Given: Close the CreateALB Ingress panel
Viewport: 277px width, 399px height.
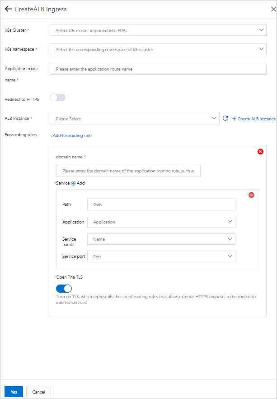Looking at the screenshot, I should [272, 9].
